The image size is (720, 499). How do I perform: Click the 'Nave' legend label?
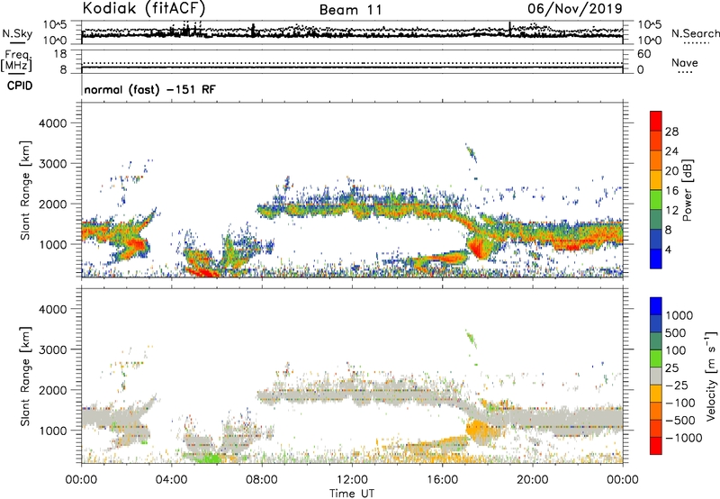(x=685, y=62)
